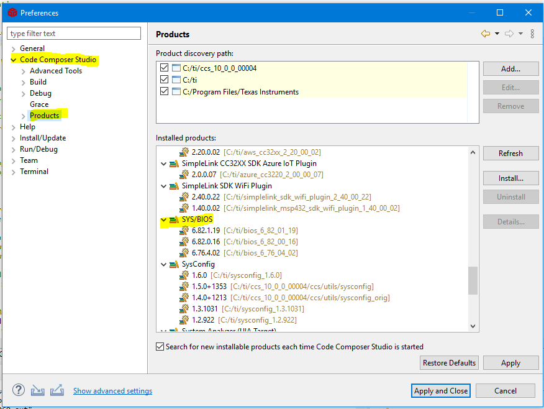544x409 pixels.
Task: Click folder icon of C:/Program Files/Texas Instruments
Action: (176, 91)
